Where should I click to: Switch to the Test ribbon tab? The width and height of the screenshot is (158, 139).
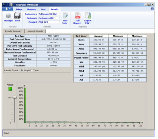tap(43, 9)
